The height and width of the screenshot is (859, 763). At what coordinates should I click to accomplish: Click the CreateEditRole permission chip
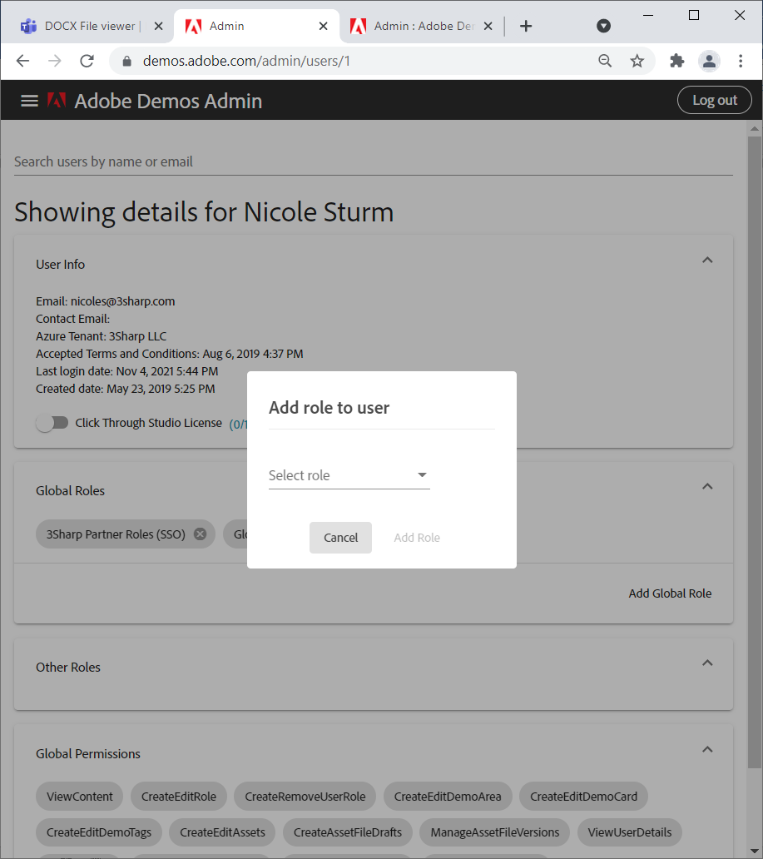[x=179, y=797]
